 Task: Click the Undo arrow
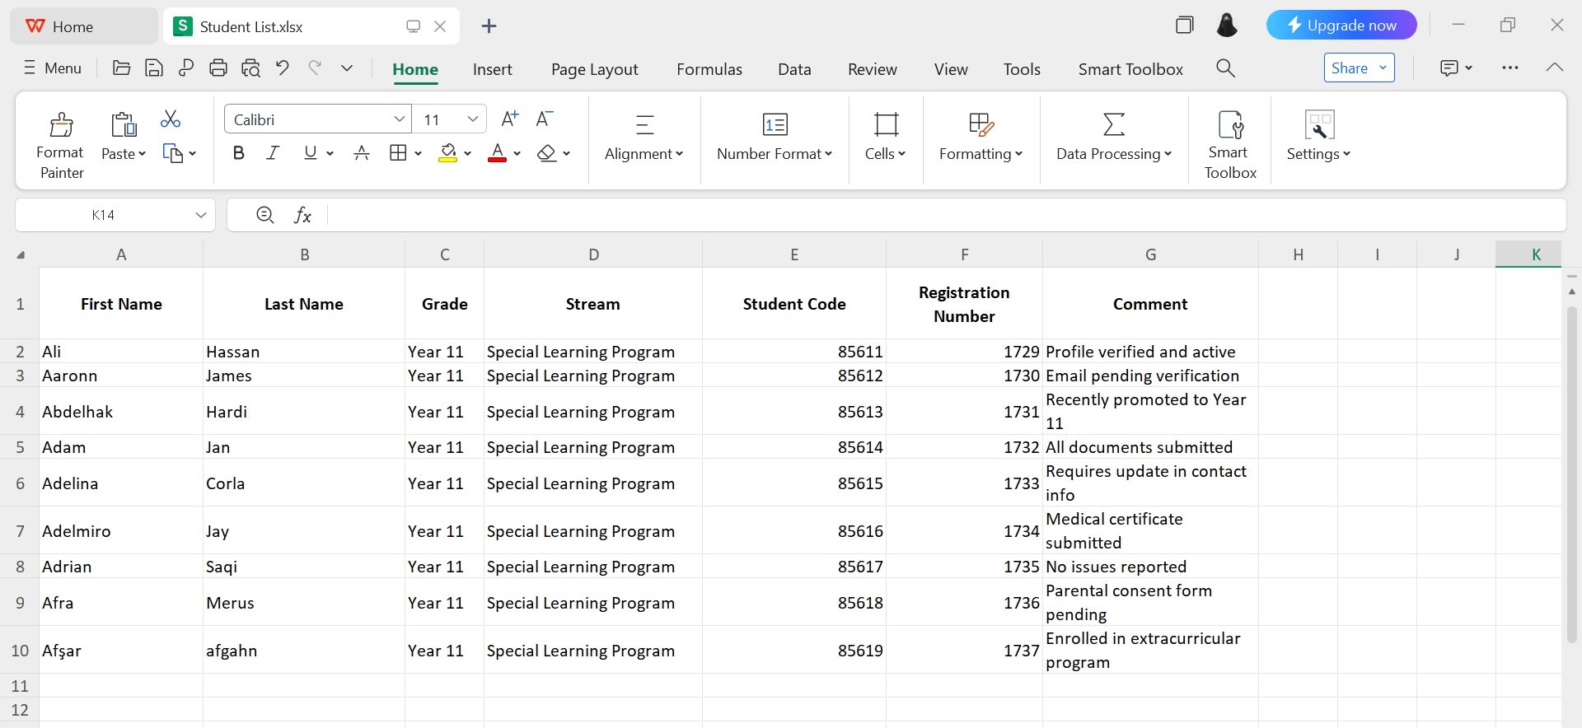[283, 68]
